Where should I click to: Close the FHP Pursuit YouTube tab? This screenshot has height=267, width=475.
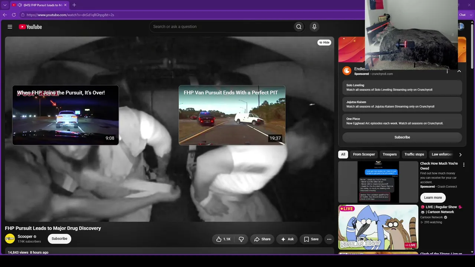point(66,5)
